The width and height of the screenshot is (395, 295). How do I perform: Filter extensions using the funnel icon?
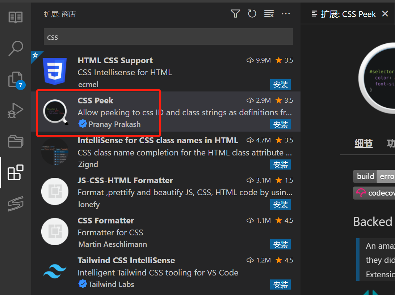point(235,14)
